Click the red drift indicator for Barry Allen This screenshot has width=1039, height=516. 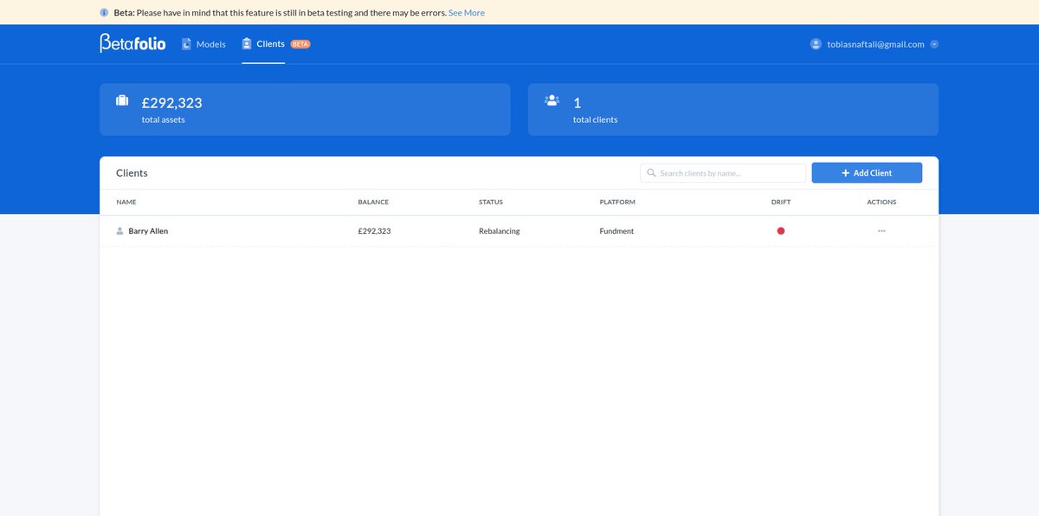click(781, 230)
